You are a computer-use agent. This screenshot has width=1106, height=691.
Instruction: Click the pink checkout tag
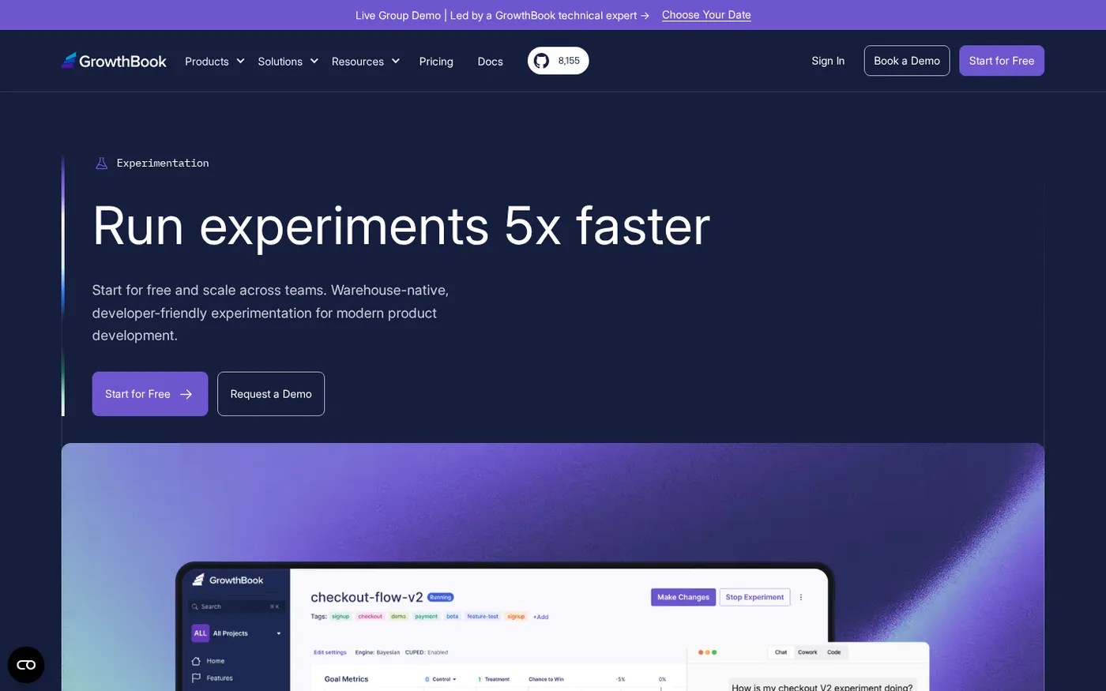coord(370,616)
